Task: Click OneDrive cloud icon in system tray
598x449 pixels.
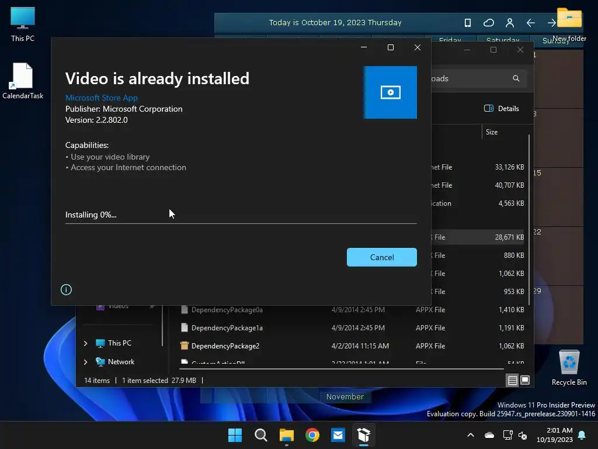Action: (x=489, y=435)
